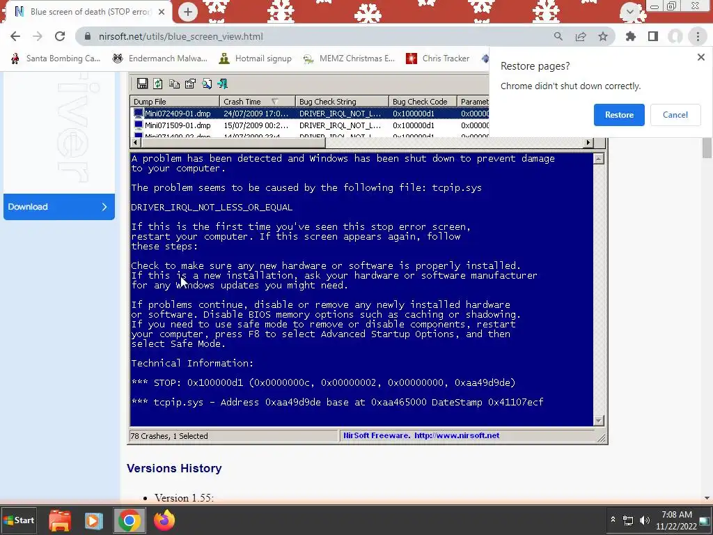Click the blue screen panel scroll-up arrow
This screenshot has height=535, width=713.
click(x=599, y=159)
